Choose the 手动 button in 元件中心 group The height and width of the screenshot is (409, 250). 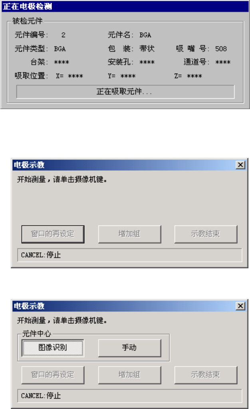tap(129, 348)
